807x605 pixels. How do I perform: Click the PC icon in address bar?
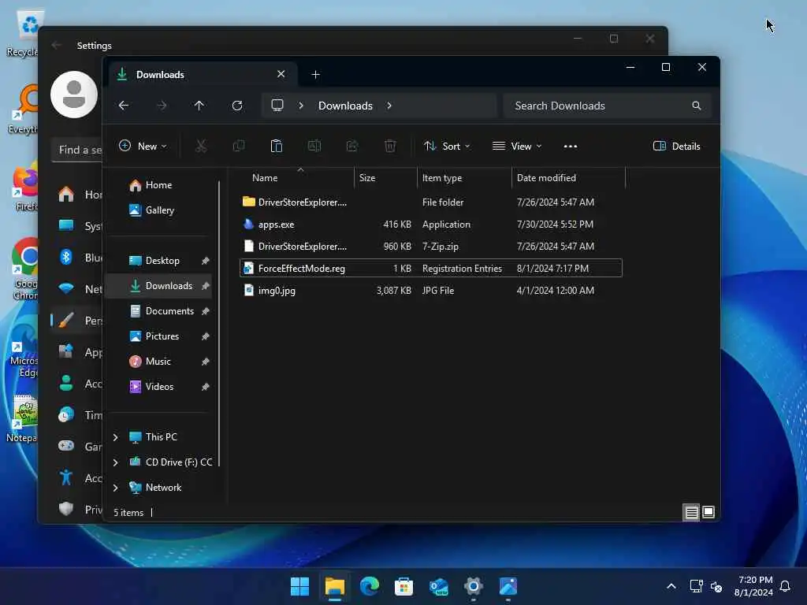pyautogui.click(x=277, y=106)
